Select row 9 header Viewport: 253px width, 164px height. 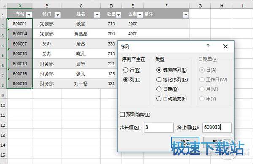3,94
